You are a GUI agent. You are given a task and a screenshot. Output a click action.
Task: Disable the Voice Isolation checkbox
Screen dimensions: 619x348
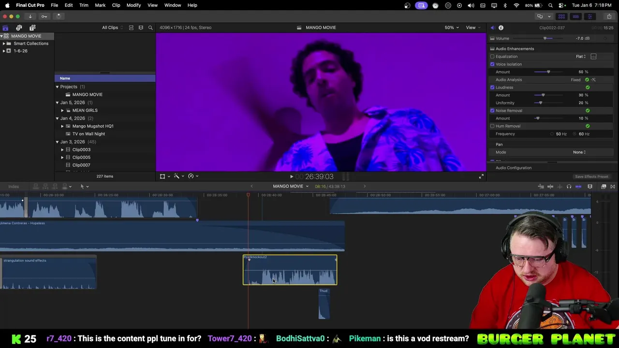click(492, 64)
